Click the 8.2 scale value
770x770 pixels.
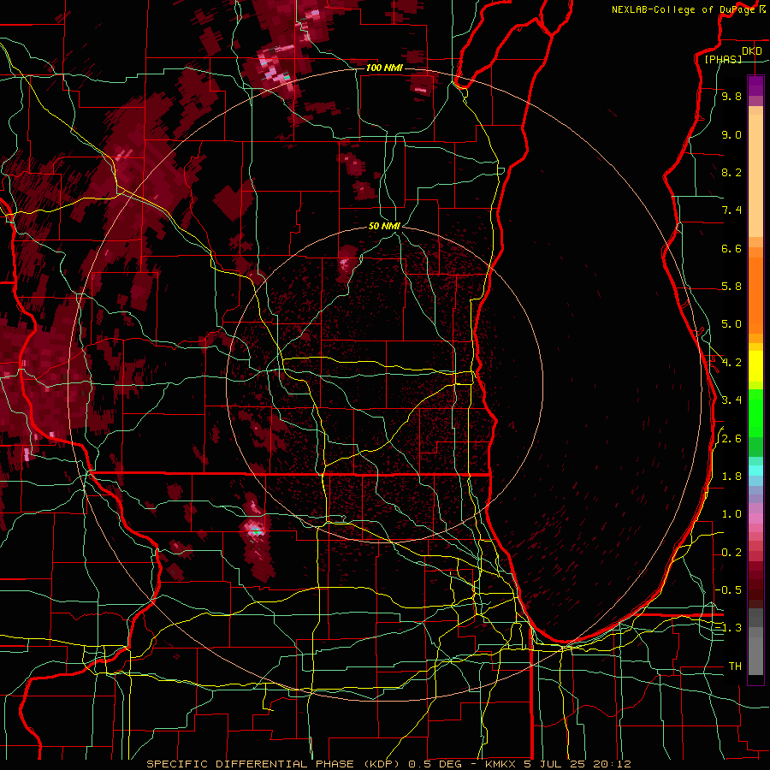click(x=731, y=173)
